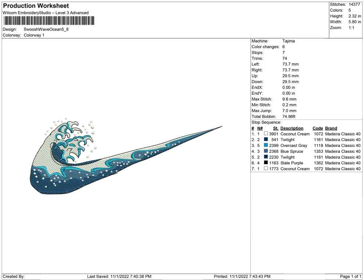Click the Code column header

click(318, 128)
